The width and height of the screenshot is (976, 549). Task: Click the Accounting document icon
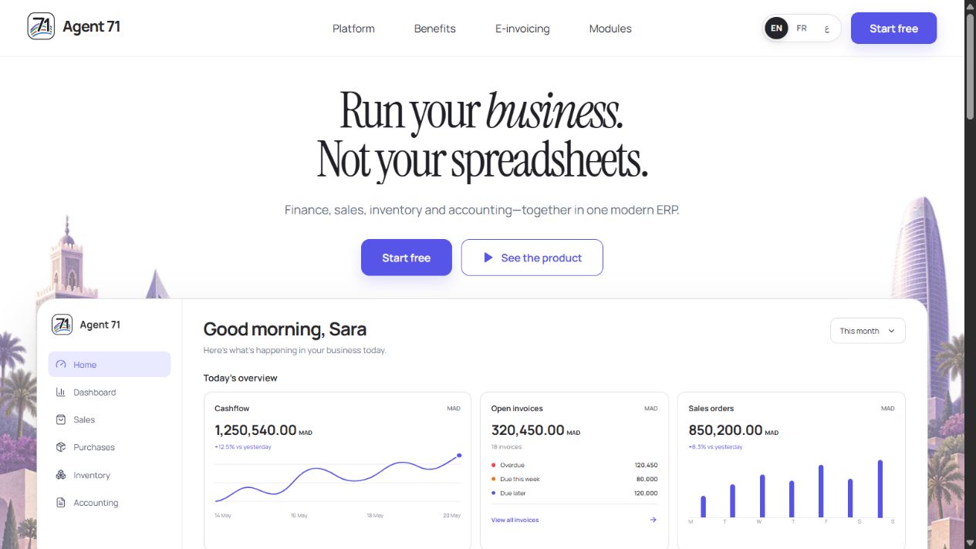pos(61,503)
